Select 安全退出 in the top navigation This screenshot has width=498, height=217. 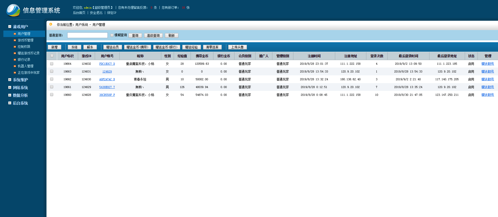coord(96,13)
